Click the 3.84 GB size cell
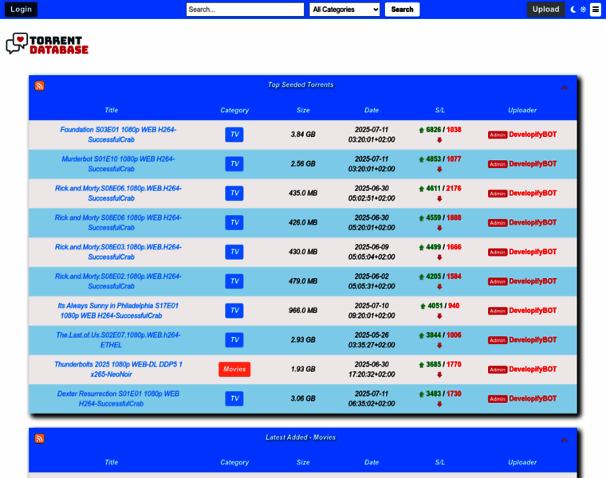This screenshot has width=606, height=478. pyautogui.click(x=303, y=135)
